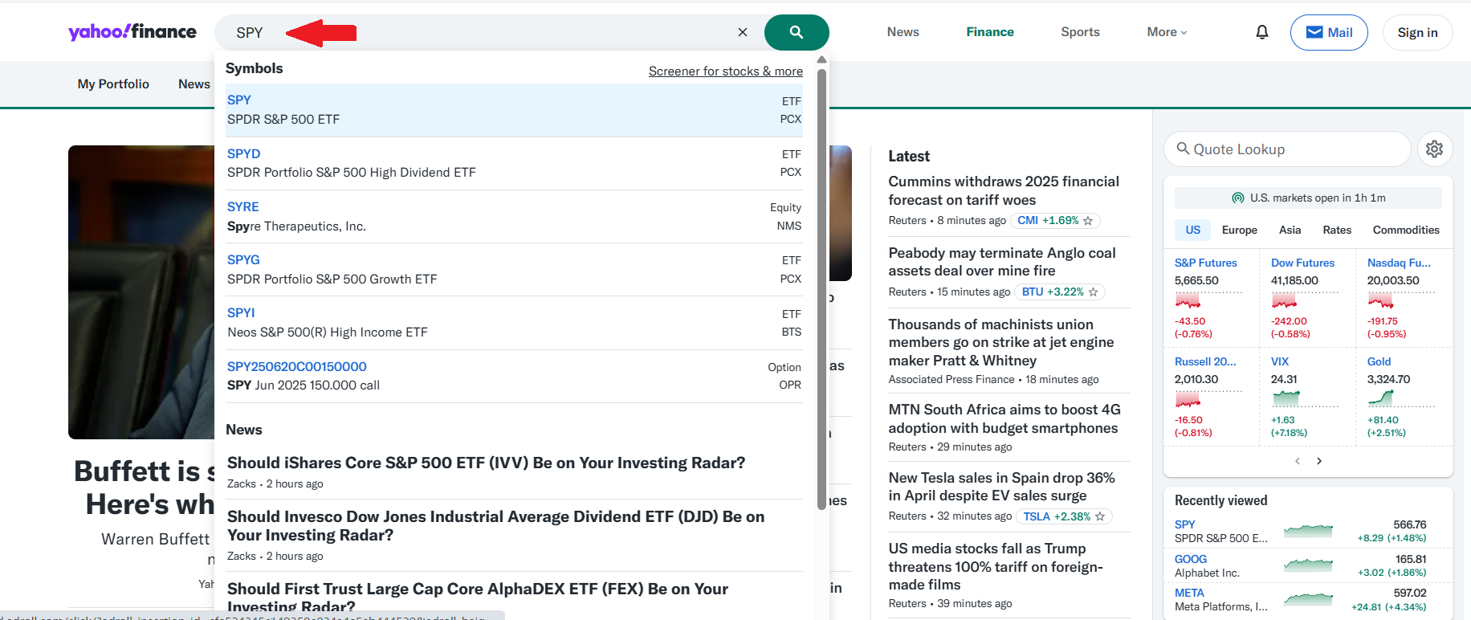Viewport: 1471px width, 620px height.
Task: Open Screener for stocks & more link
Action: (726, 71)
